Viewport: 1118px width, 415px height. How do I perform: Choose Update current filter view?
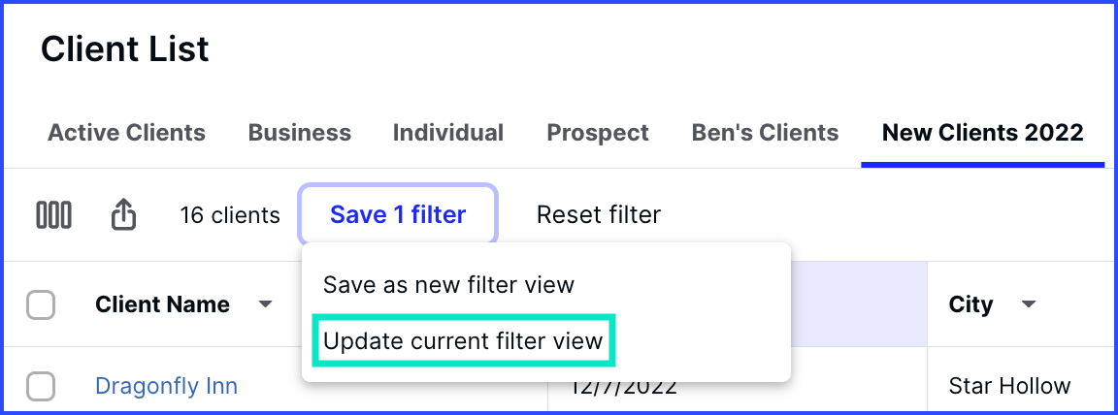click(x=464, y=341)
